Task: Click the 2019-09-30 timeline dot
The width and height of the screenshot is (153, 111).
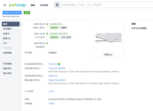Action: (x=47, y=24)
